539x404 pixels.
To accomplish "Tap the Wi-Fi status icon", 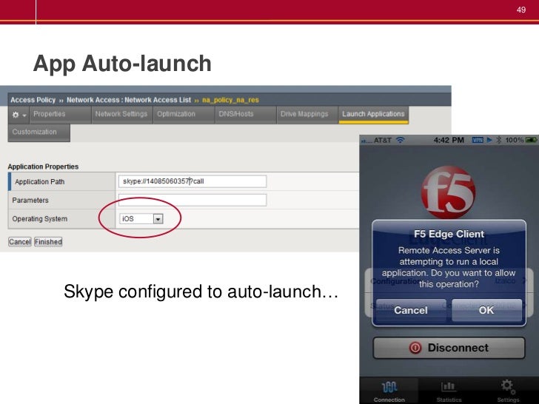I will click(x=400, y=140).
